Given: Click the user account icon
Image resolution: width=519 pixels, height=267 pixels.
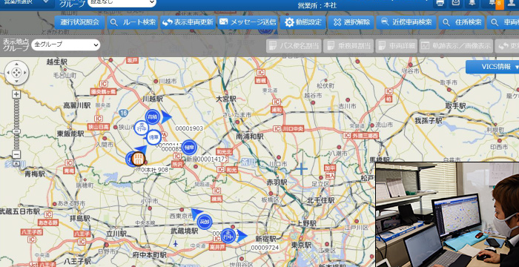Looking at the screenshot, I should pos(512,3).
